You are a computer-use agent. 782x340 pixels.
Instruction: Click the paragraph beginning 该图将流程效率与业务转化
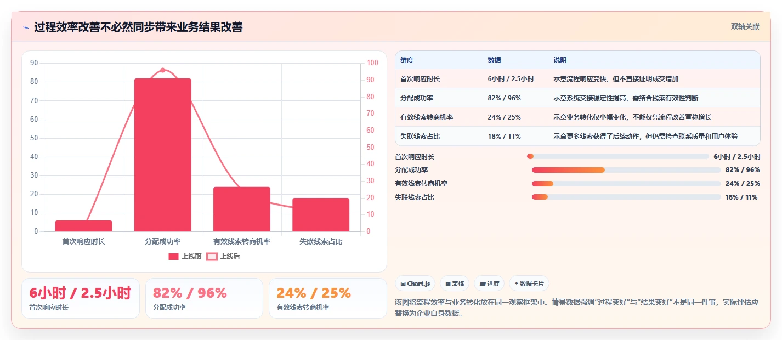pos(577,308)
